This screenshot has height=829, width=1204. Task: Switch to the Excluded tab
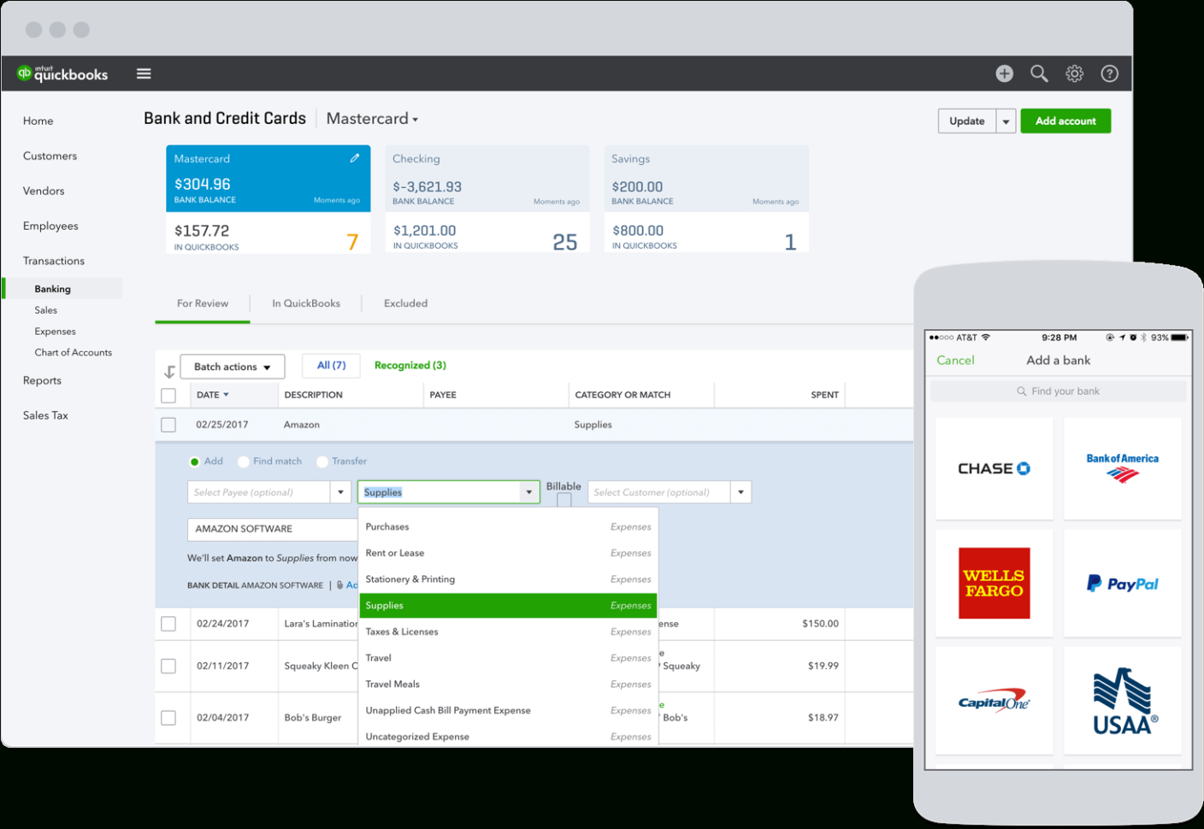[x=405, y=303]
